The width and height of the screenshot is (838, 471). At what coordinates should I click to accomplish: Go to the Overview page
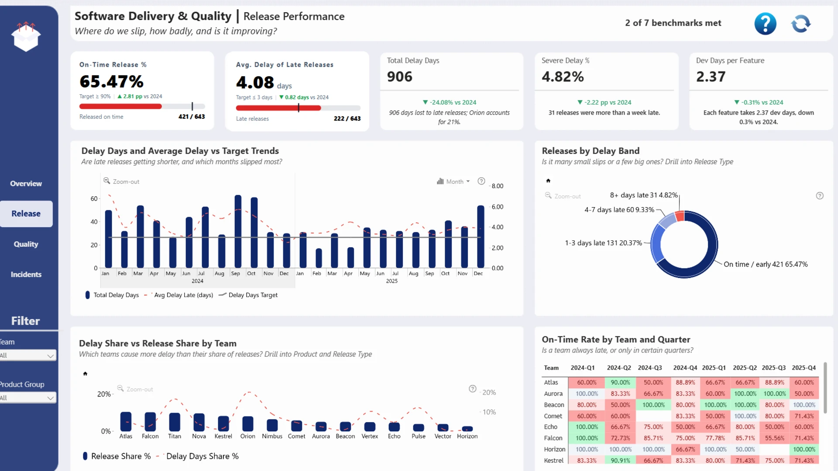point(26,184)
